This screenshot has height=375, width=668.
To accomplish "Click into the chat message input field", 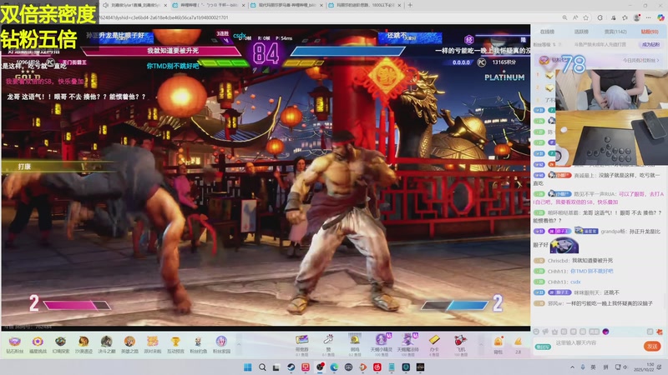I will pos(597,342).
